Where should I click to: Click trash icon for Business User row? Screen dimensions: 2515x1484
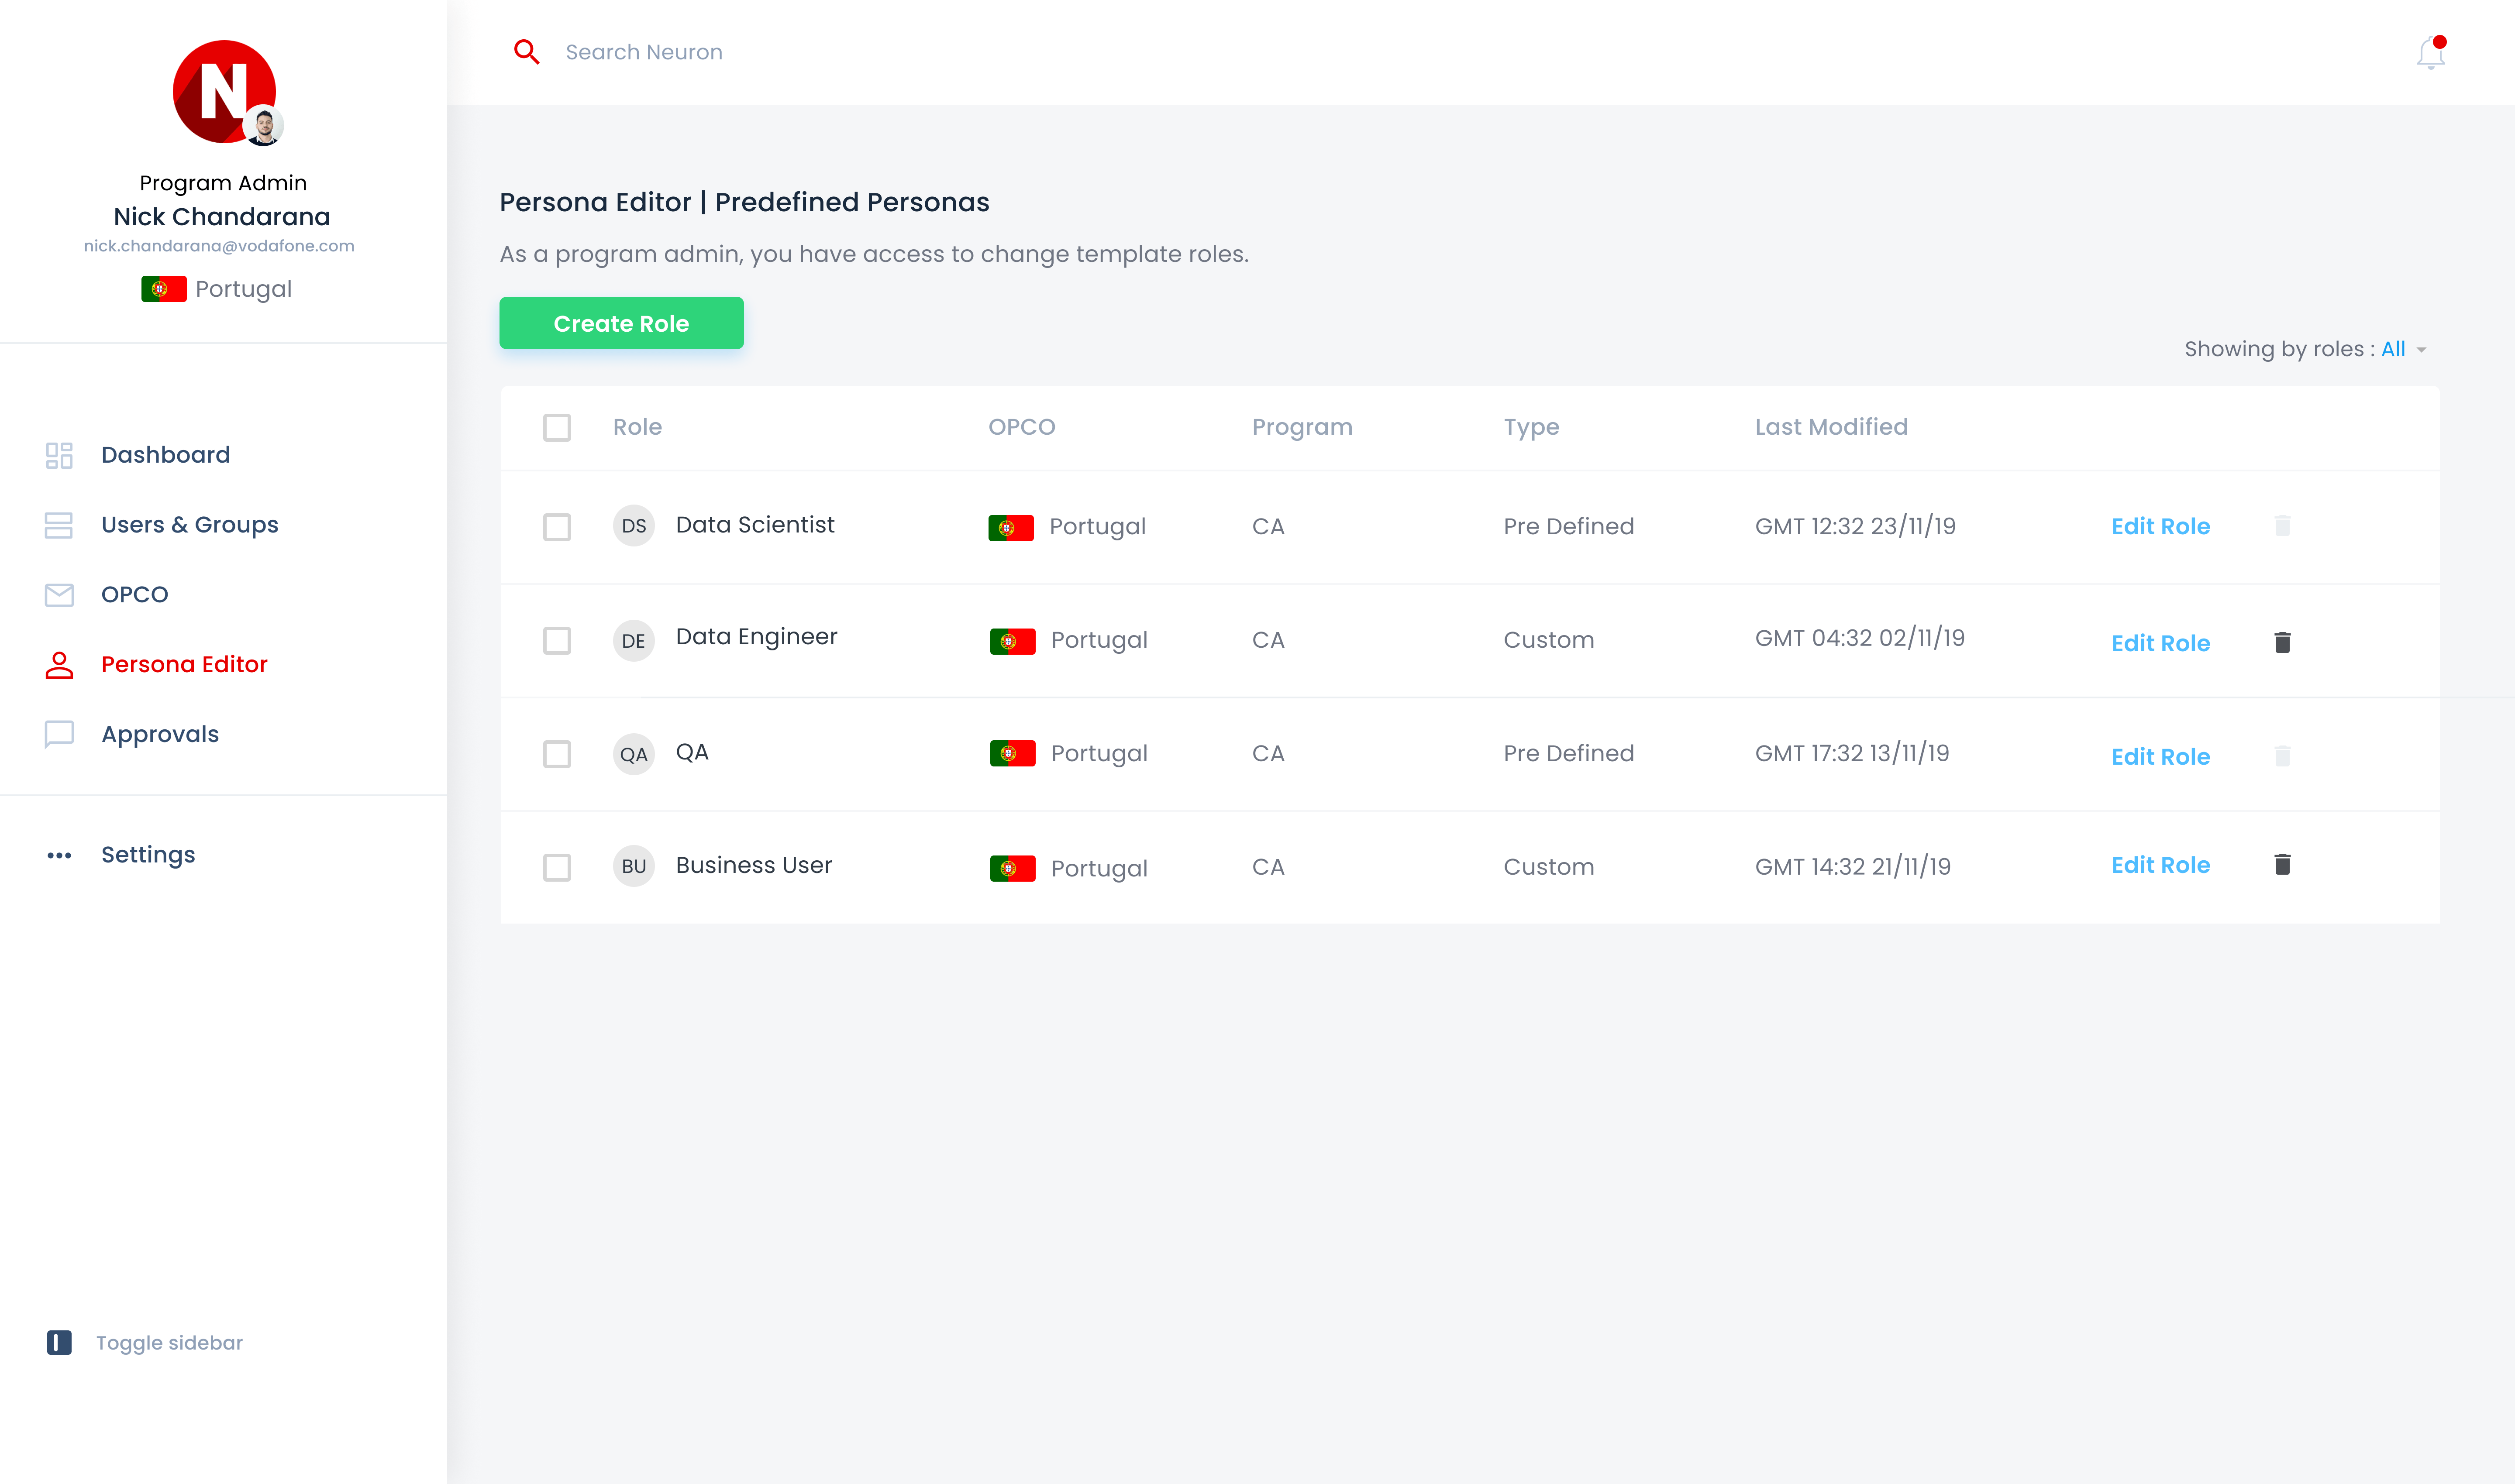pos(2282,865)
